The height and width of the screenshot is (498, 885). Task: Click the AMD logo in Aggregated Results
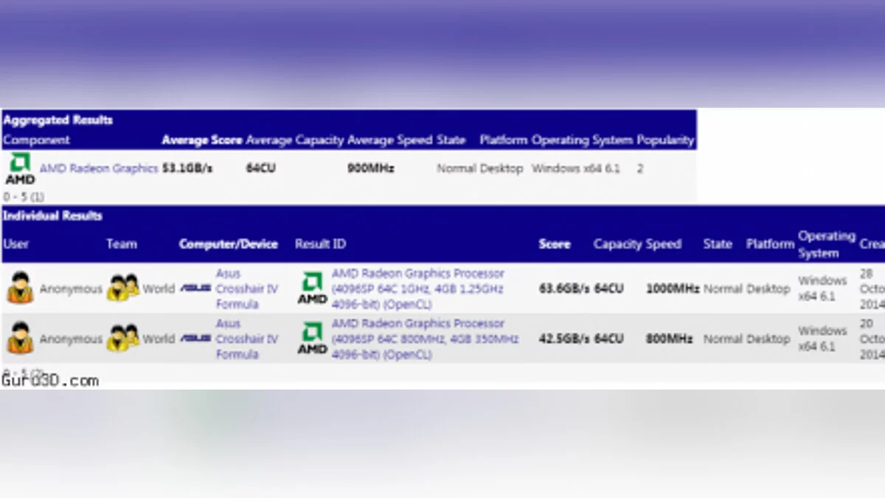[20, 169]
